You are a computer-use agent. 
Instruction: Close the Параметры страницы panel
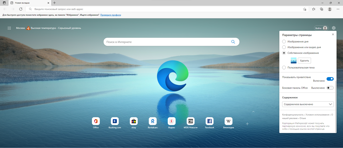[333, 34]
